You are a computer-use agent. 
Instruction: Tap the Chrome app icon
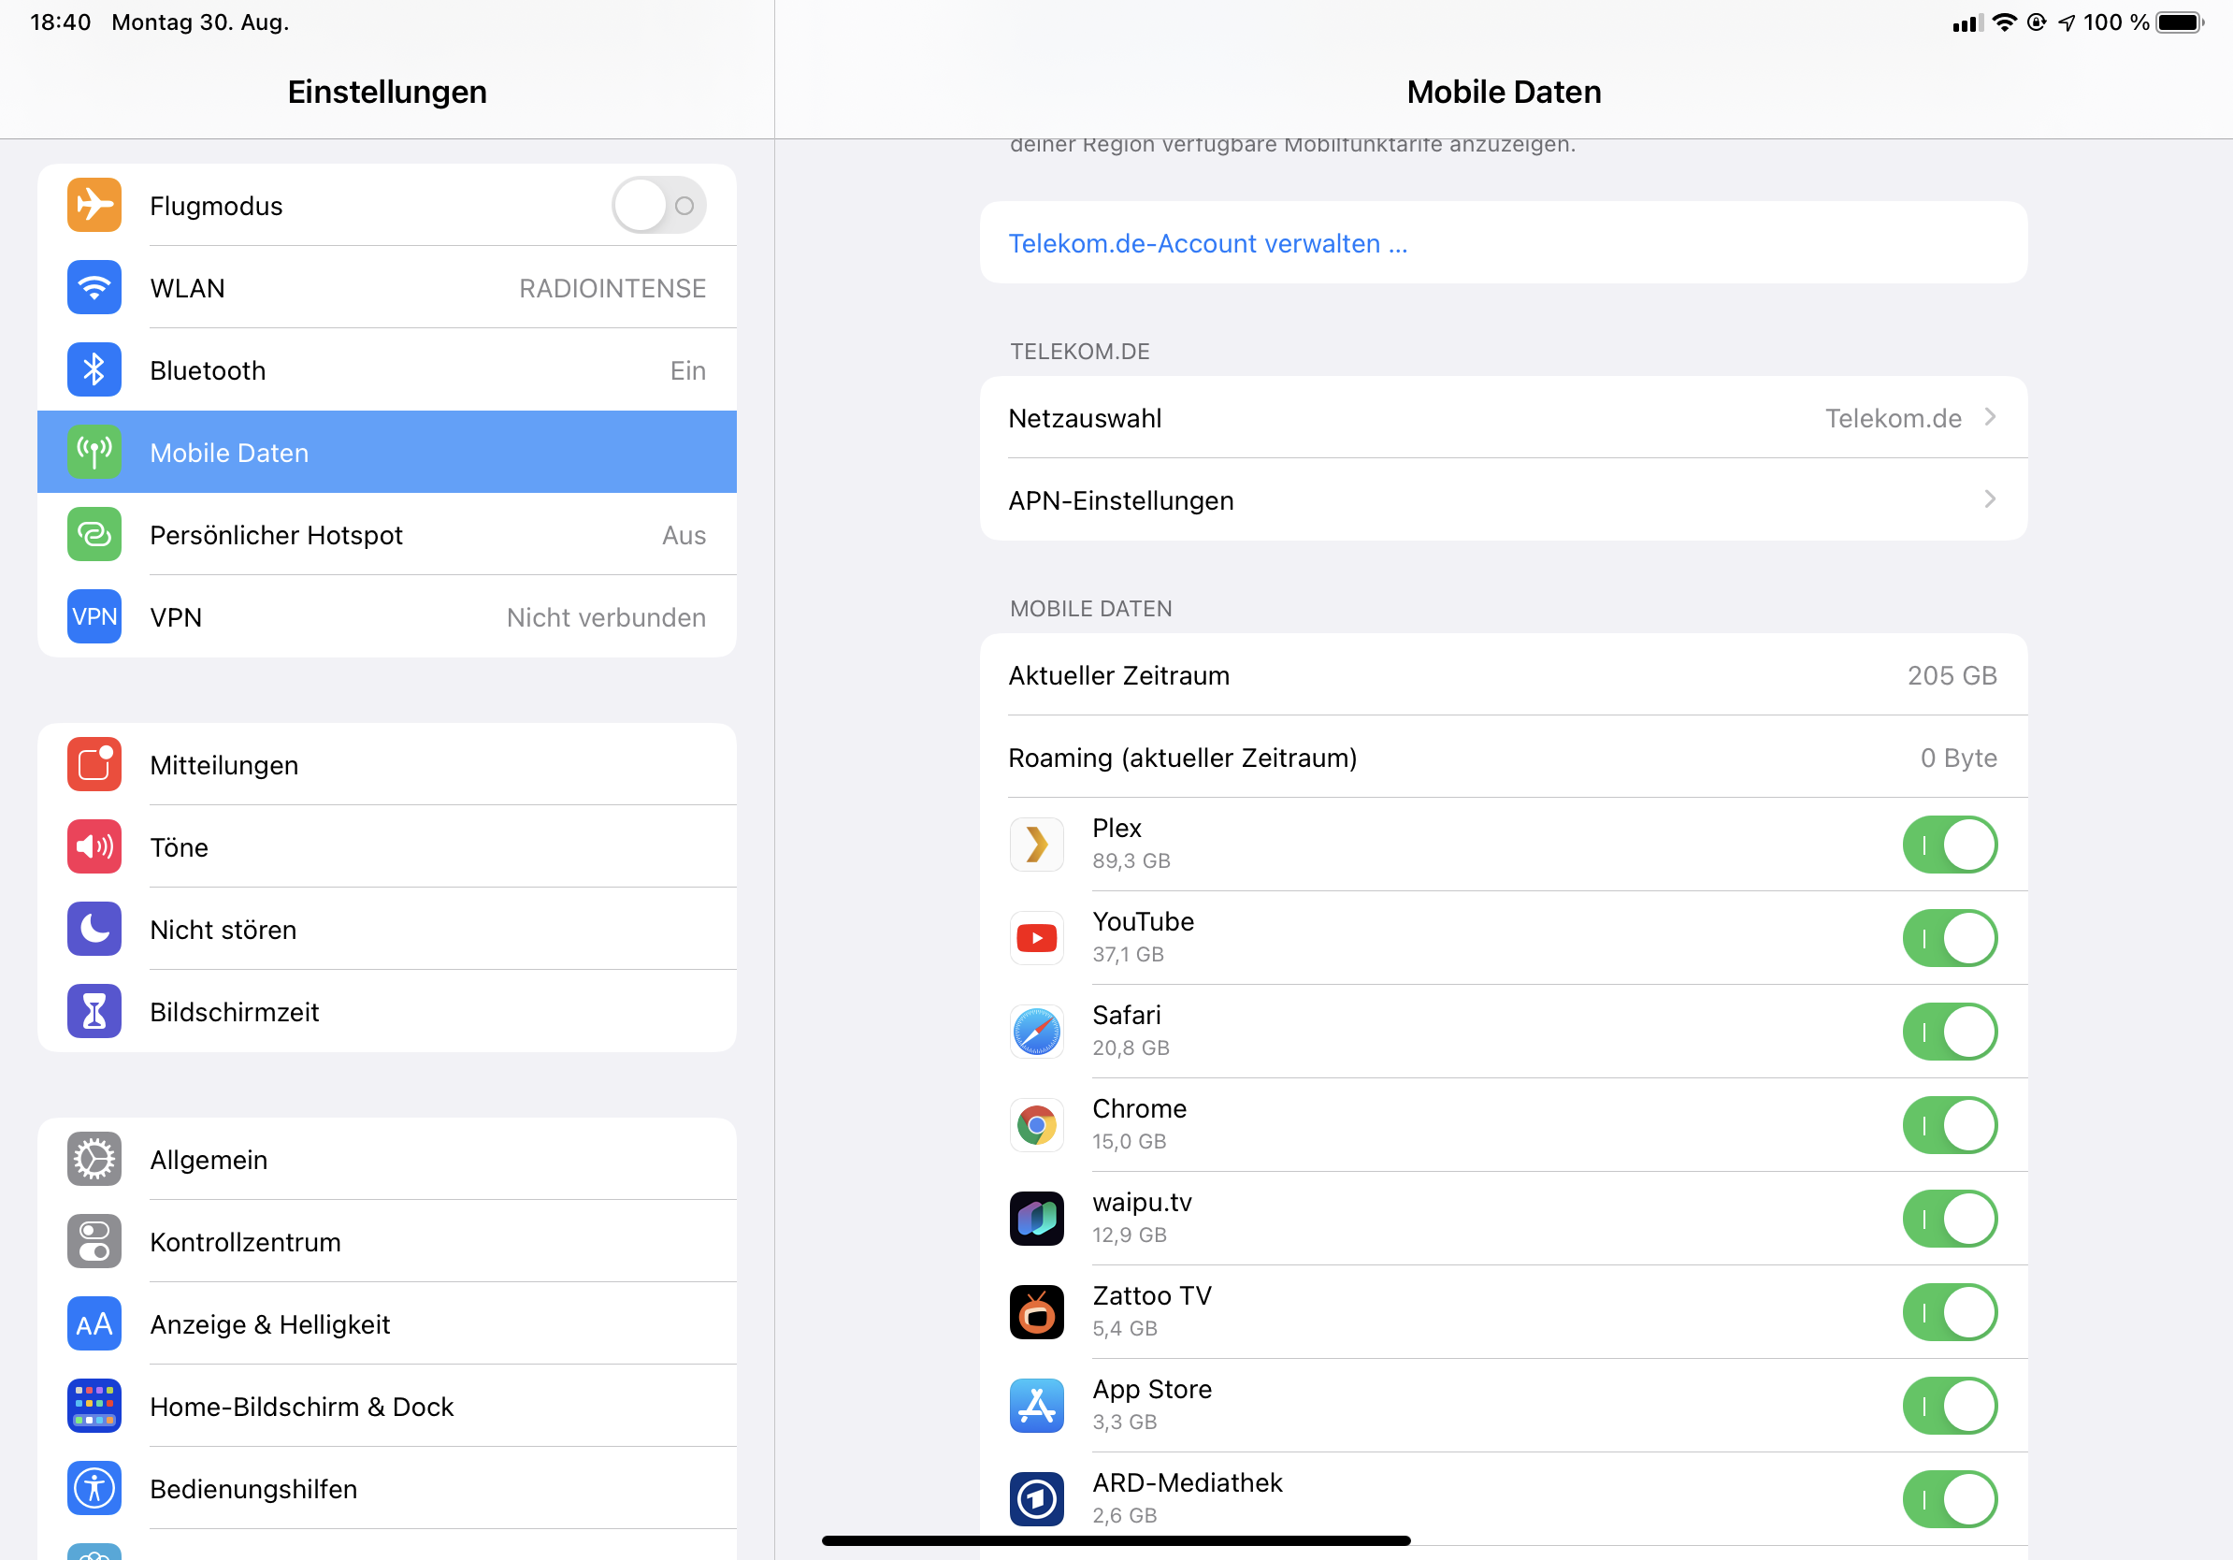[x=1037, y=1125]
